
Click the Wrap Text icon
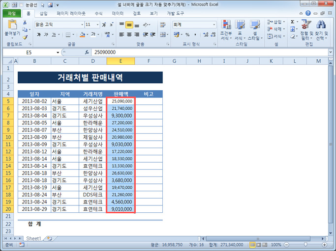click(163, 25)
